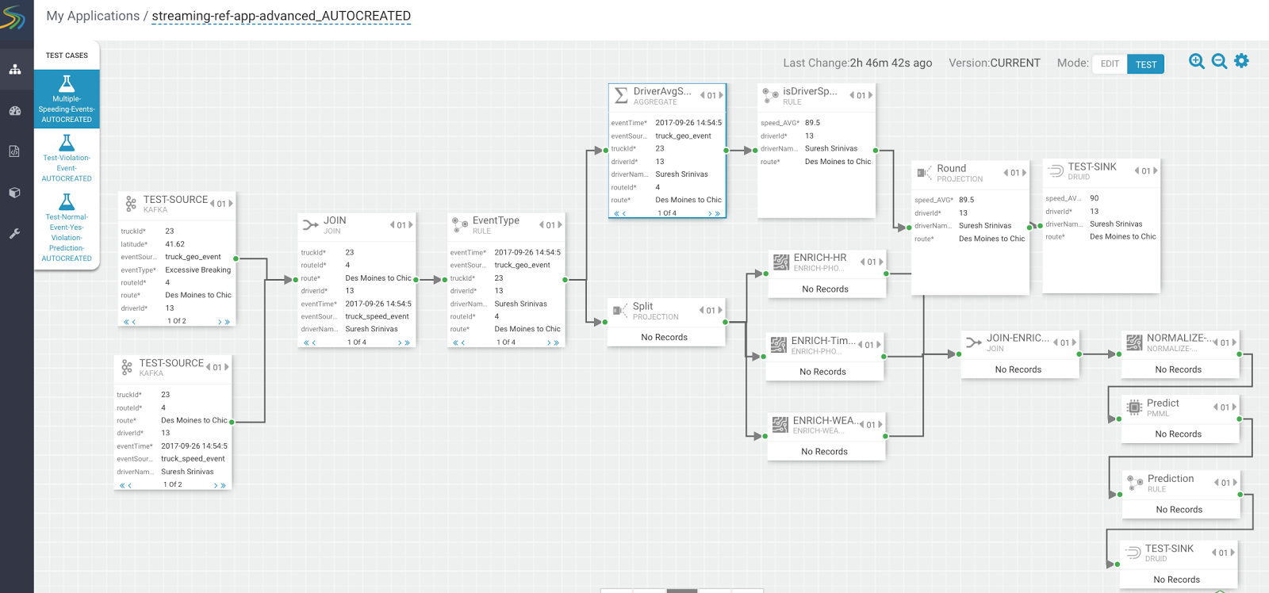Select Multiple-Speeding-Events test case
This screenshot has height=593, width=1269.
click(67, 98)
